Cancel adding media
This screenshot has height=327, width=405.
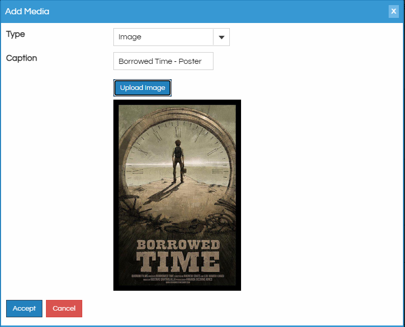64,309
